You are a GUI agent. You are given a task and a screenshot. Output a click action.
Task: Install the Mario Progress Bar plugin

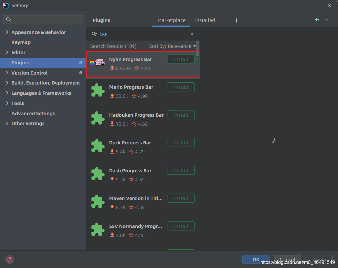181,87
